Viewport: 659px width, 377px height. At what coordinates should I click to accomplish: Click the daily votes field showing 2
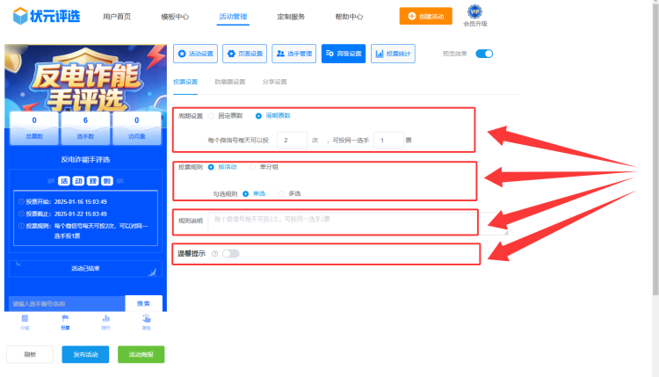point(292,141)
